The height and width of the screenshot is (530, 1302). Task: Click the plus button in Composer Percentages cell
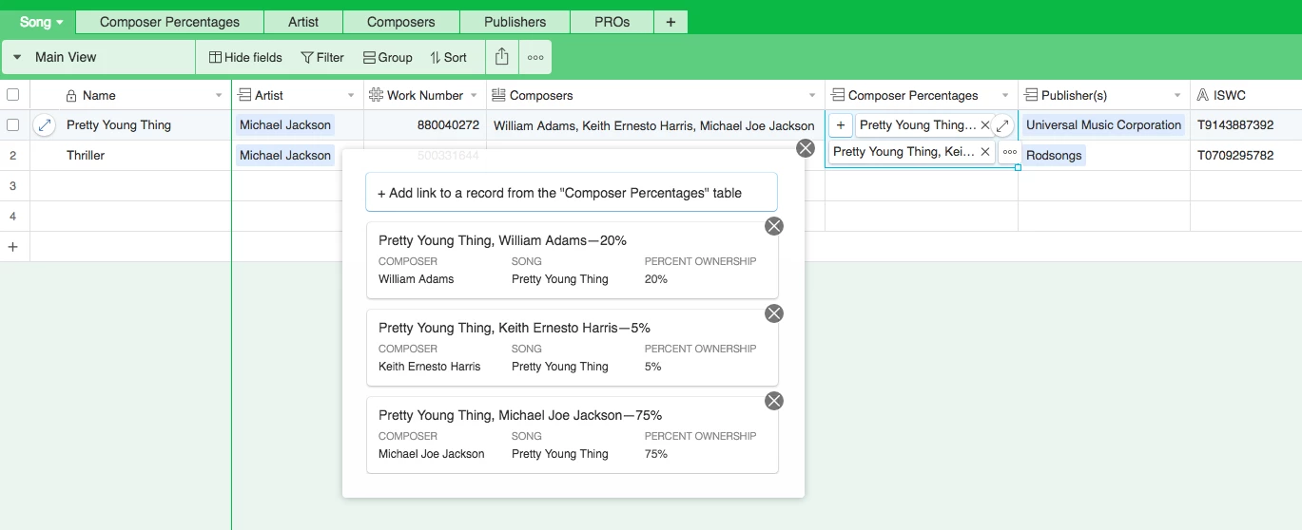pos(840,125)
